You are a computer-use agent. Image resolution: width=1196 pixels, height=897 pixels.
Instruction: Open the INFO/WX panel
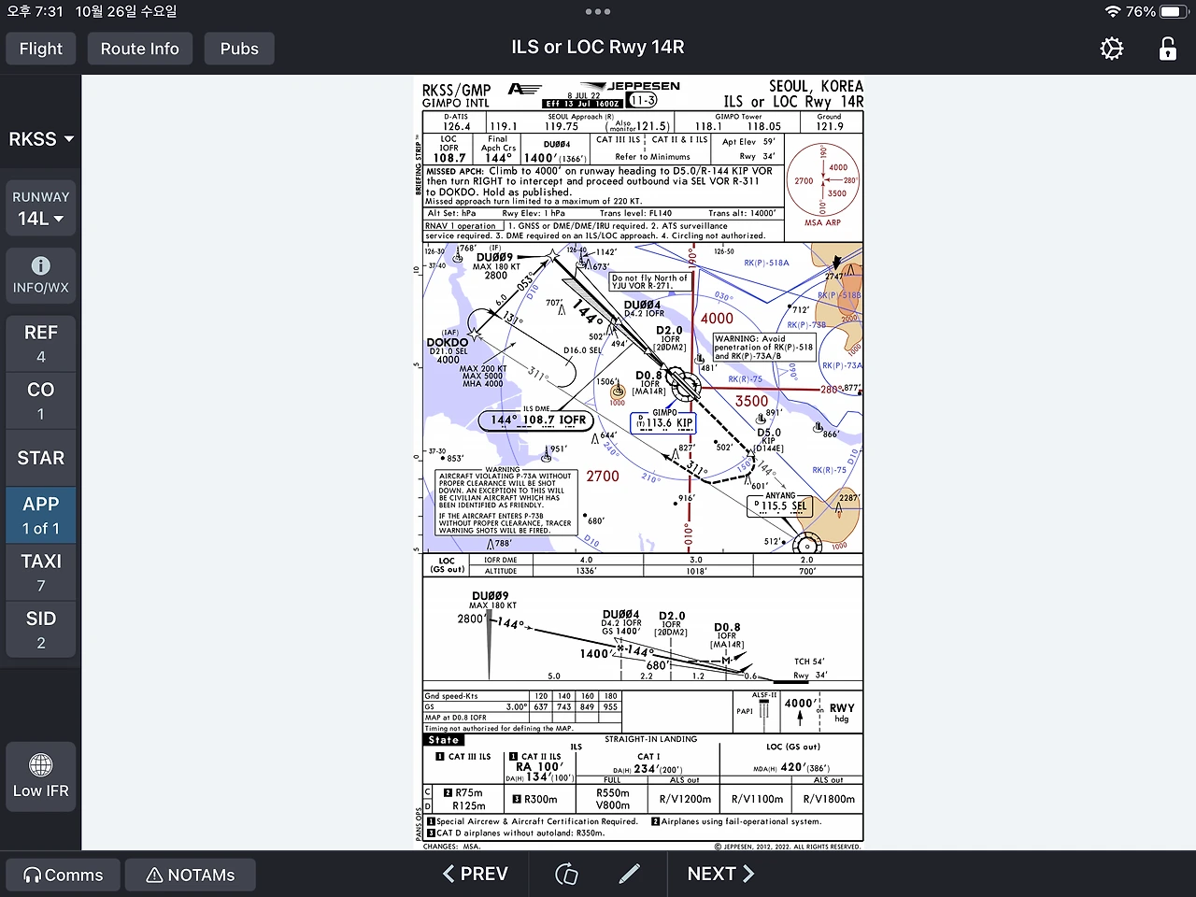[41, 276]
